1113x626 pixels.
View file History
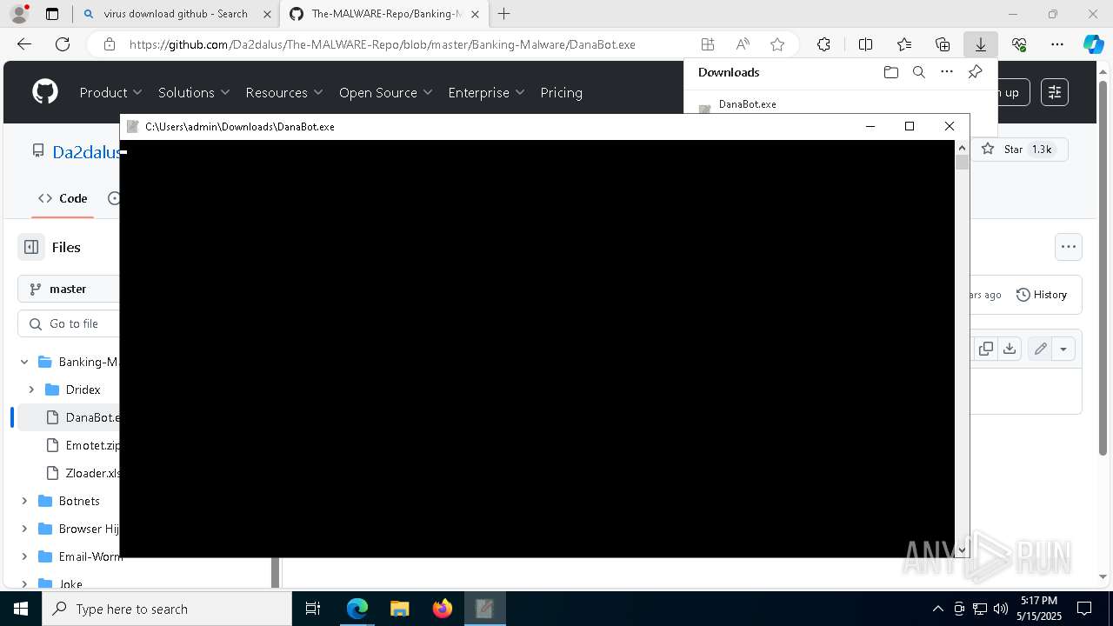tap(1042, 295)
